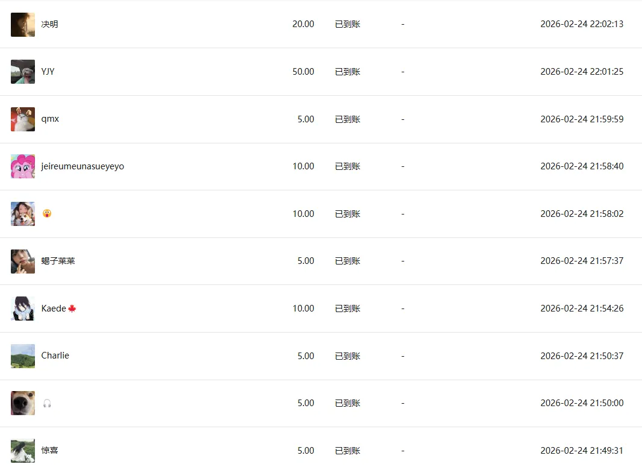The image size is (642, 473).
Task: Click the headphones emoji username
Action: 47,403
